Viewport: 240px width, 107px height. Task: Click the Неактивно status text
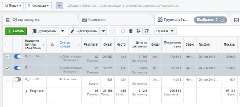(70, 79)
